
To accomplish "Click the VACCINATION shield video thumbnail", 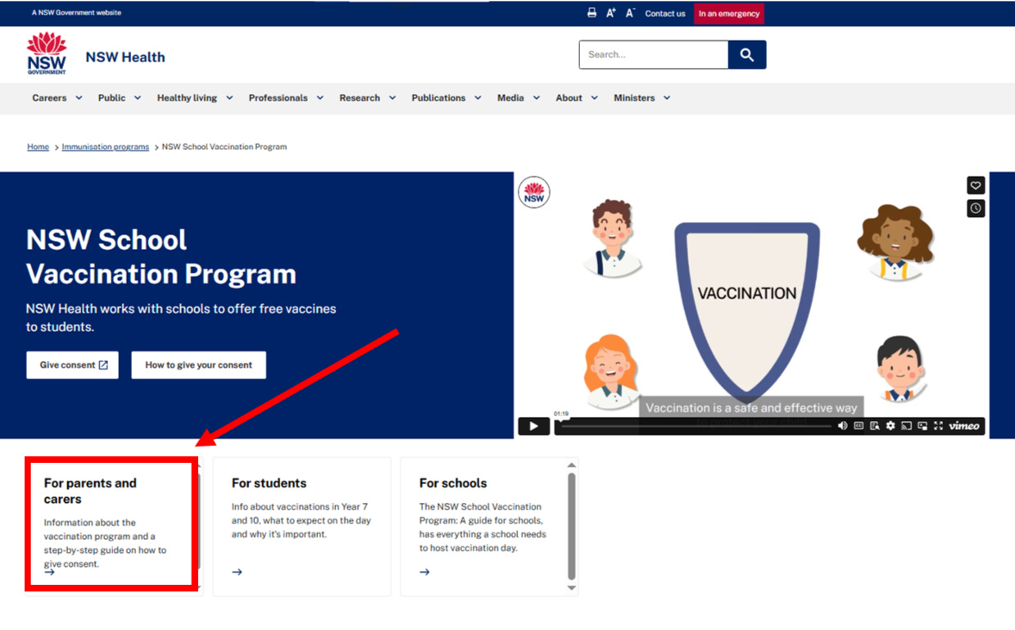I will 746,311.
